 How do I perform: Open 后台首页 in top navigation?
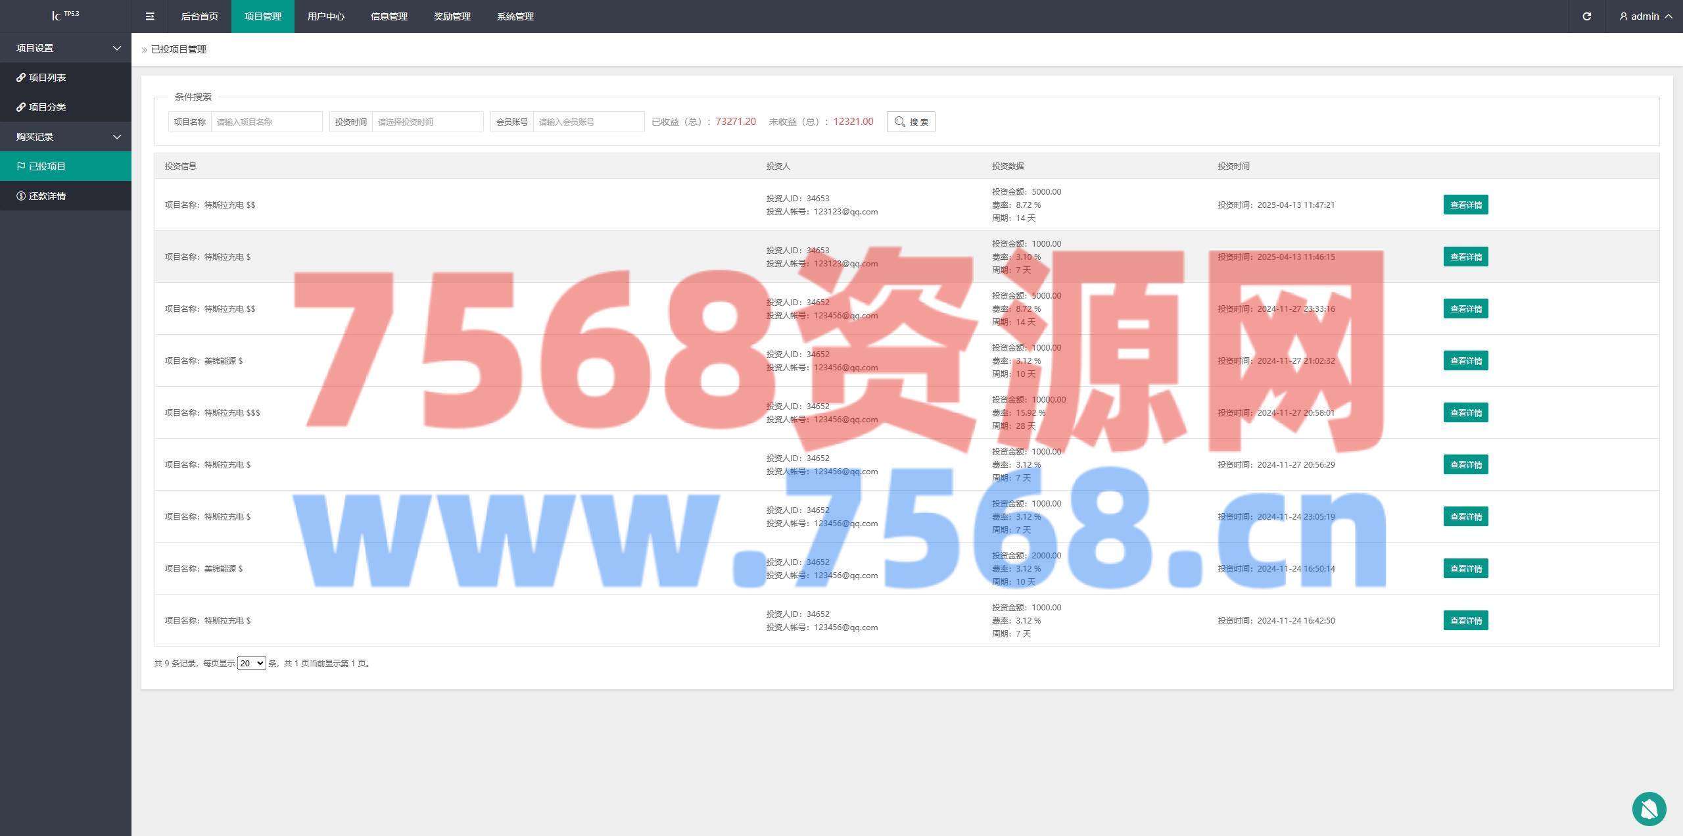(x=199, y=16)
